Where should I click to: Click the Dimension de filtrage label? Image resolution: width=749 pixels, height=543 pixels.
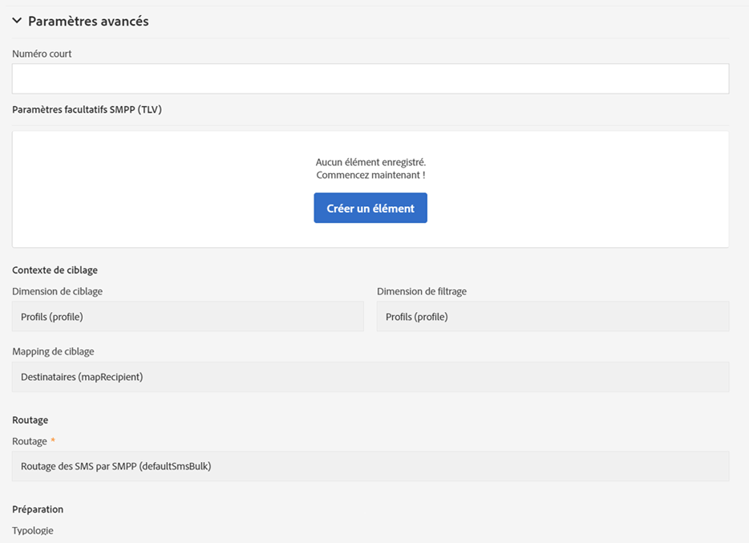click(x=421, y=291)
